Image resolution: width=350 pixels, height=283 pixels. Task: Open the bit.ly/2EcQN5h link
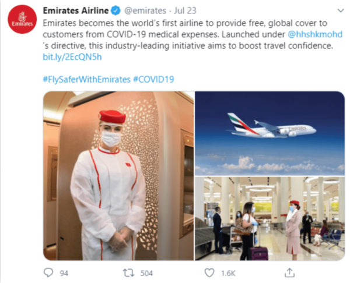[72, 57]
